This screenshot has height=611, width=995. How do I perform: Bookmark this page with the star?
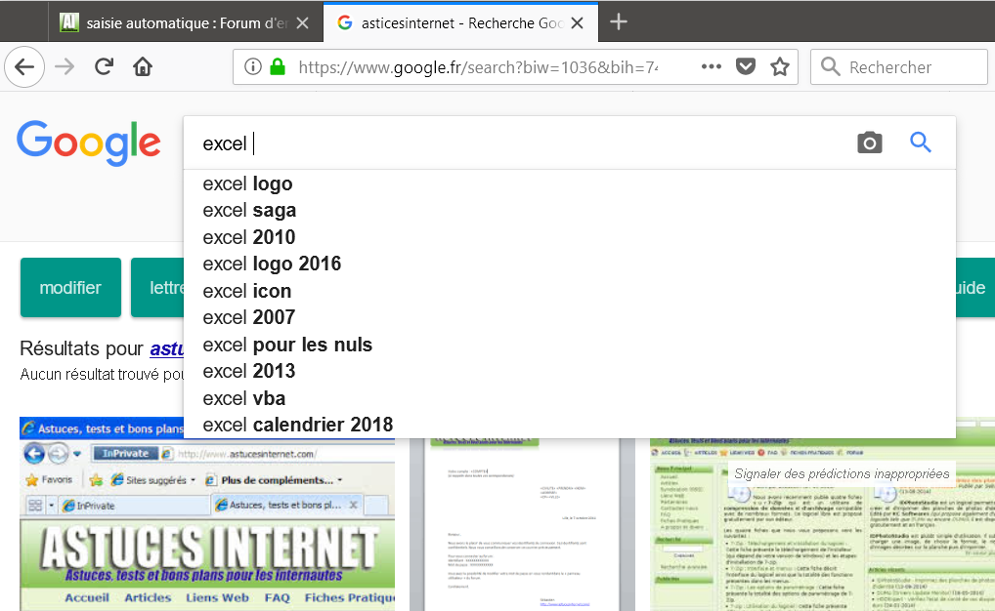[x=780, y=66]
